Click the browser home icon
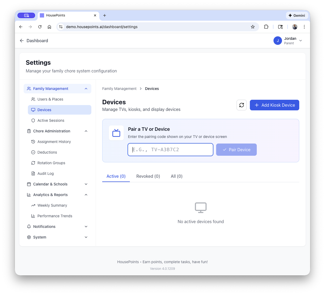This screenshot has height=295, width=325. (49, 27)
